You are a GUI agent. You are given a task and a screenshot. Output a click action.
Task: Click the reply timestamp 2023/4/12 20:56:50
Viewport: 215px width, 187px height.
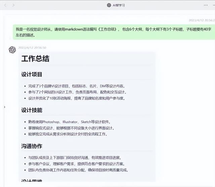32,48
